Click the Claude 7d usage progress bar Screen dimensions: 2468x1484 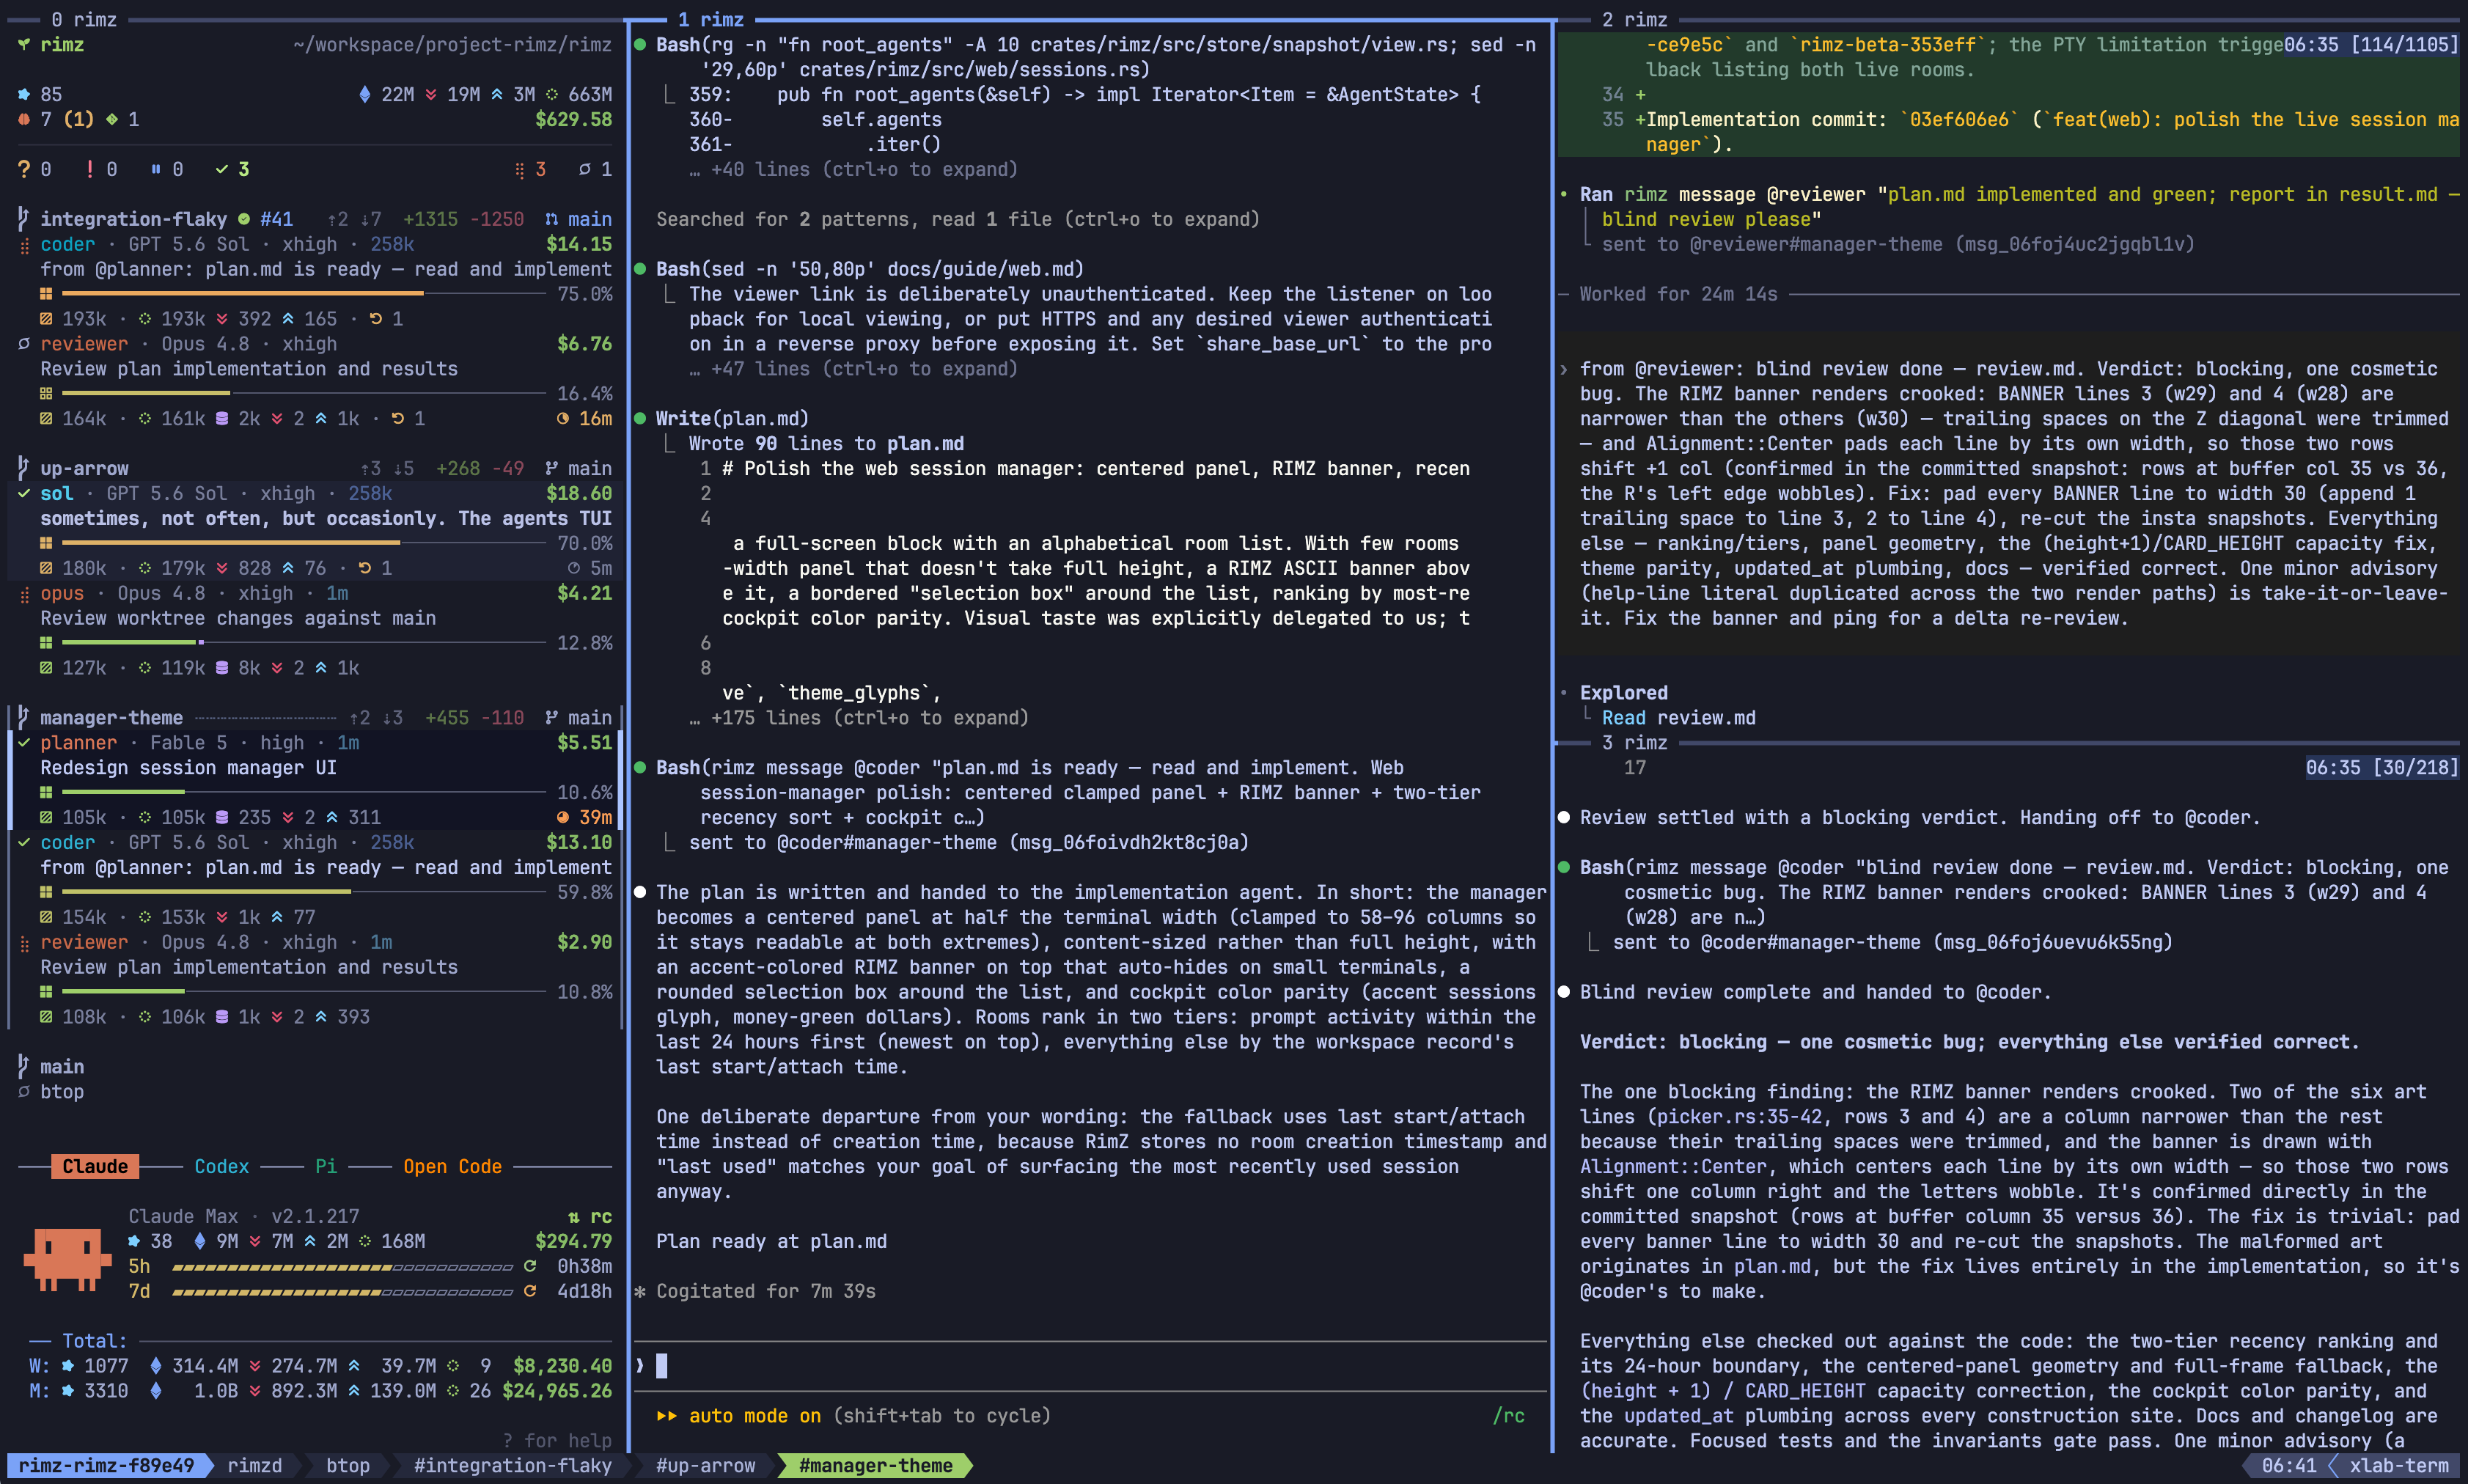click(343, 1292)
